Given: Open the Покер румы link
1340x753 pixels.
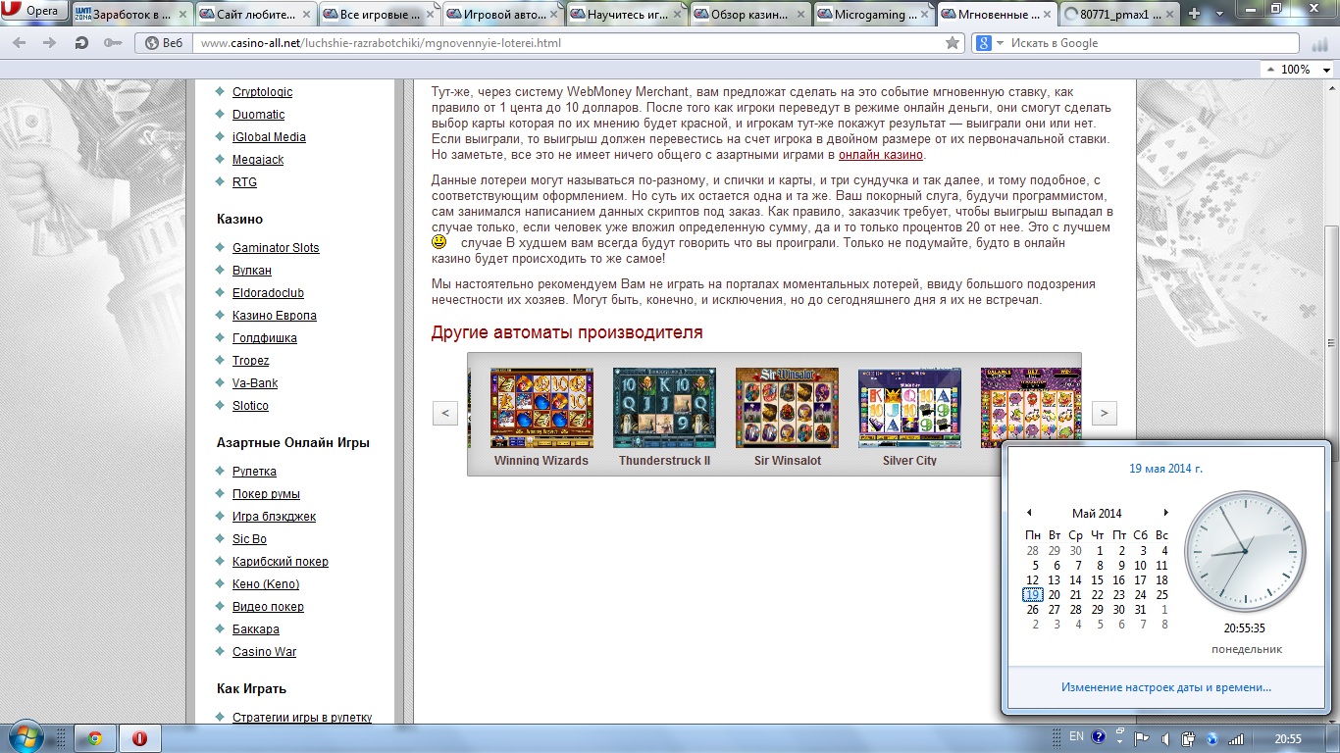Looking at the screenshot, I should pos(266,494).
